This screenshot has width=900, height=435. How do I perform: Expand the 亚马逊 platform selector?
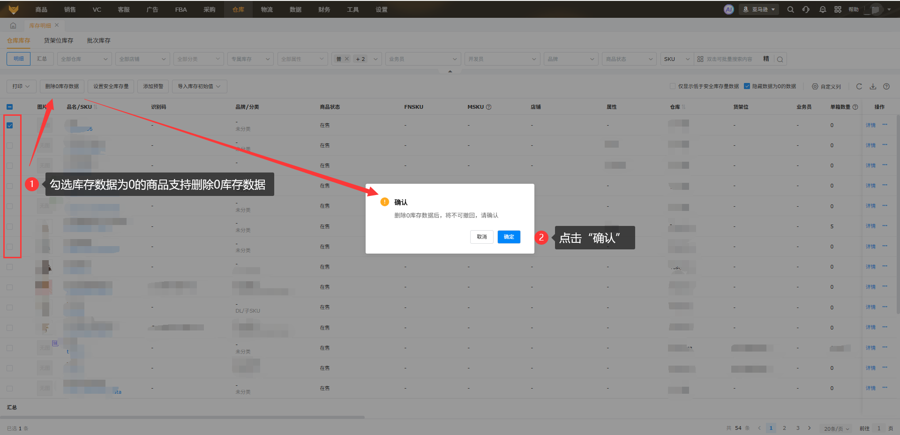(759, 9)
